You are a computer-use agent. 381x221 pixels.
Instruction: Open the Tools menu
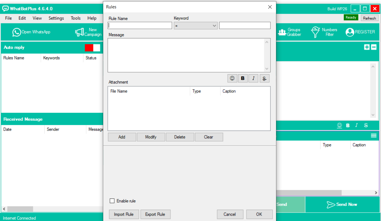click(75, 18)
